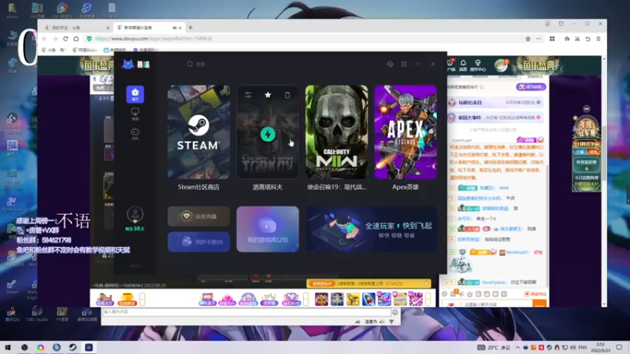
Task: Click the 任务大厅 icon in gift bar
Action: coord(105,299)
